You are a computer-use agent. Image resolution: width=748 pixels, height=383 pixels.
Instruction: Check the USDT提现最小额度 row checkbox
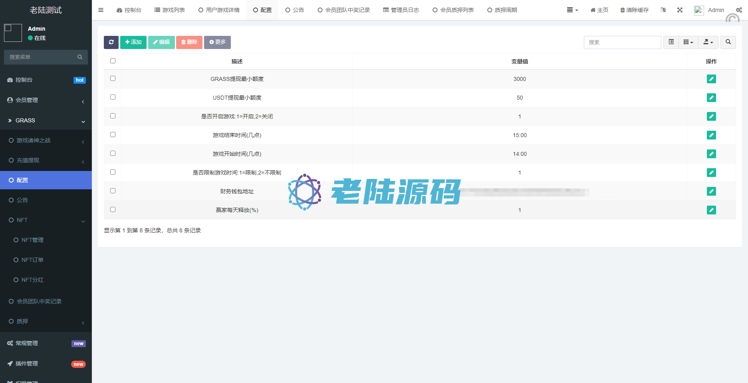tap(113, 97)
